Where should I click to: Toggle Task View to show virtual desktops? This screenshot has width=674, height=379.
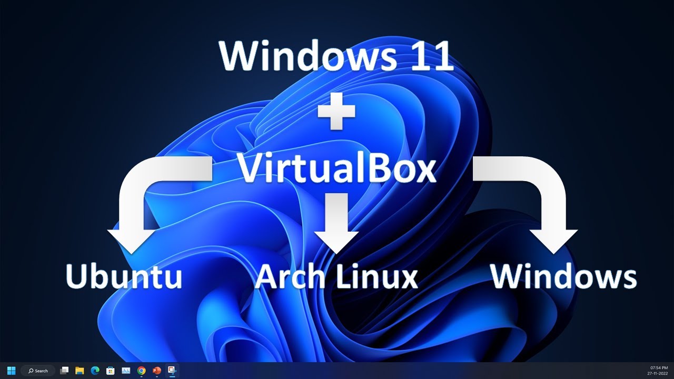[64, 371]
